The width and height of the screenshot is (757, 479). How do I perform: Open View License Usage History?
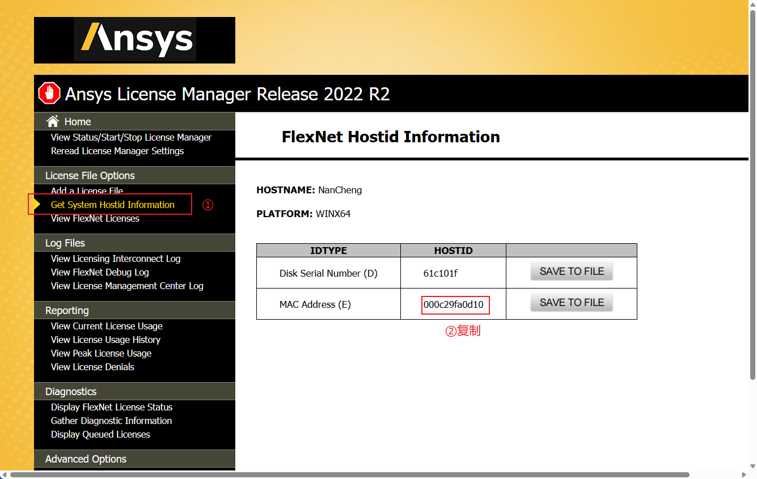(x=105, y=340)
